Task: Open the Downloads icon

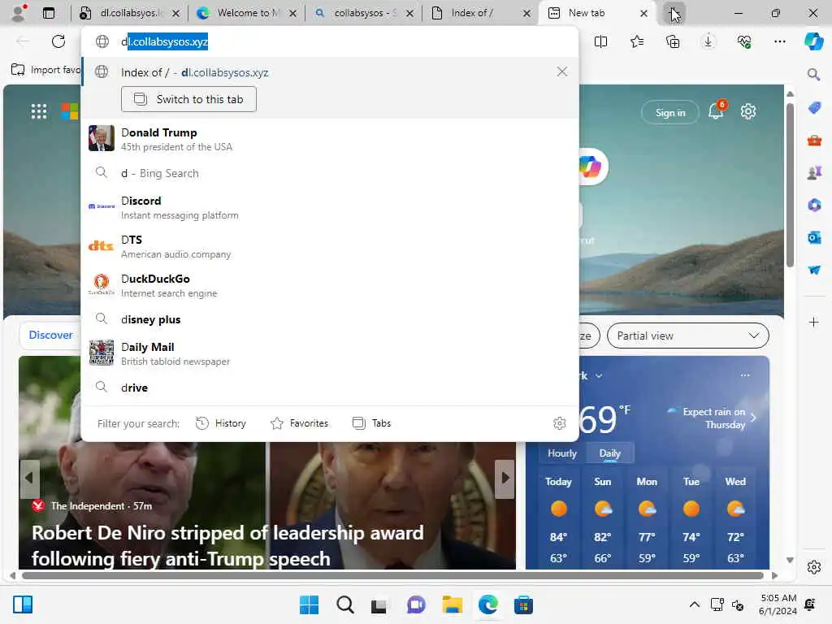Action: click(708, 41)
